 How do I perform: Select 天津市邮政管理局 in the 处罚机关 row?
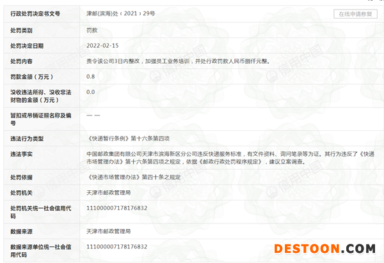click(x=108, y=192)
